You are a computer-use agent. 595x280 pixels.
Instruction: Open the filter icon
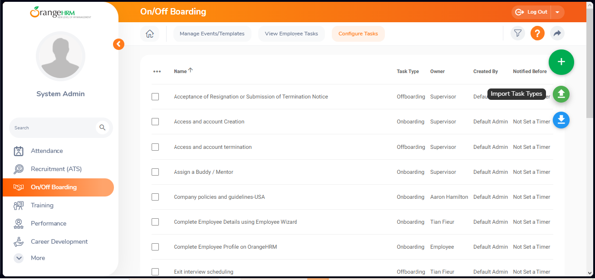click(517, 33)
